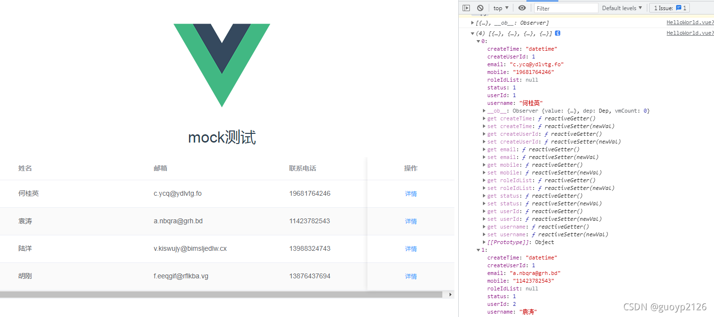Expand the set username setter

pos(484,234)
